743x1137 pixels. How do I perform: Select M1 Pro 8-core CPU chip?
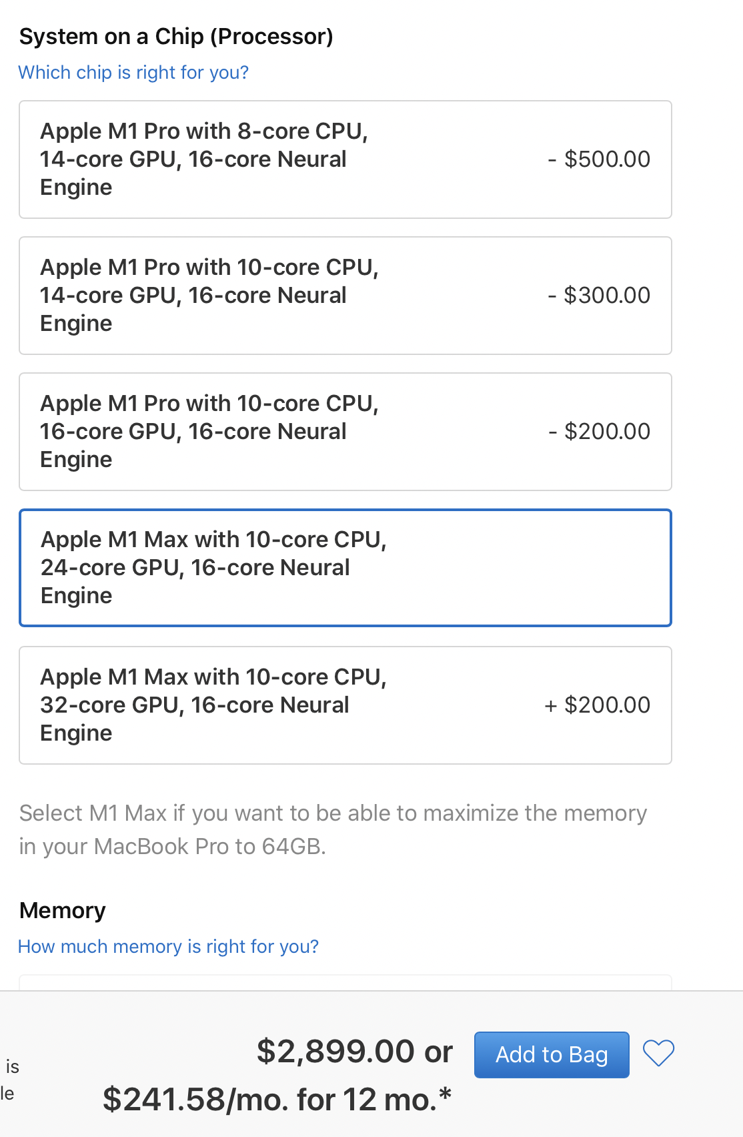345,159
